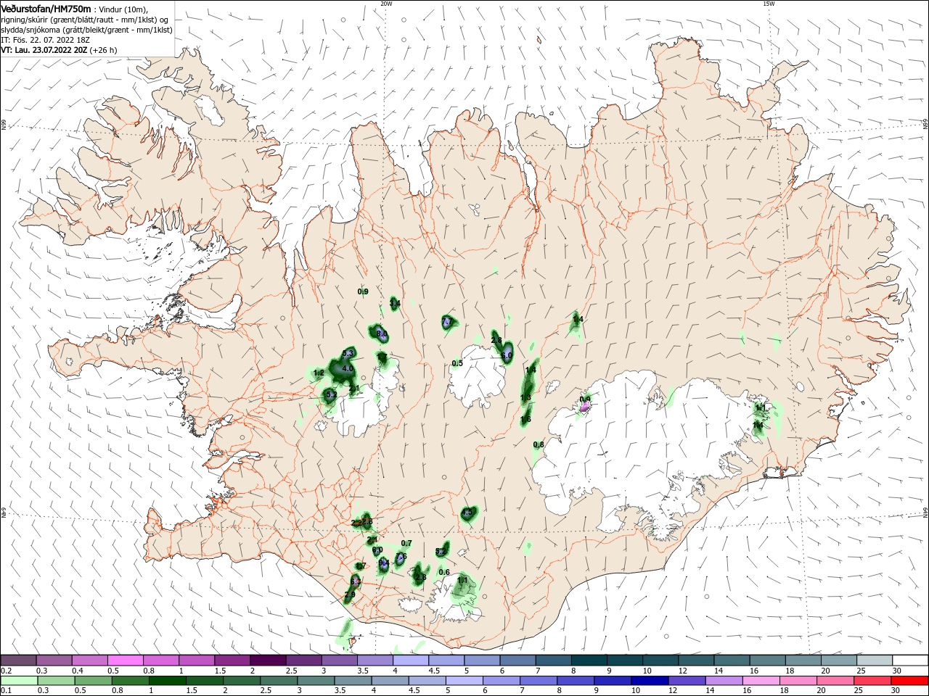Click the 1.3 precipitation value on the map
Image resolution: width=929 pixels, height=696 pixels.
(x=525, y=397)
